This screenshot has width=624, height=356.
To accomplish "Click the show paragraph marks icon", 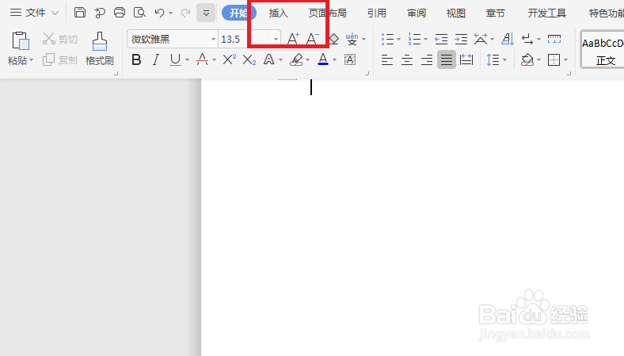I will coord(527,39).
